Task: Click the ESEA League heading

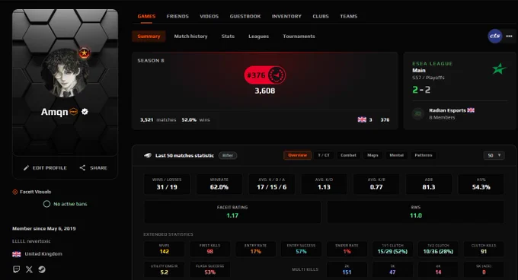Action: click(432, 64)
